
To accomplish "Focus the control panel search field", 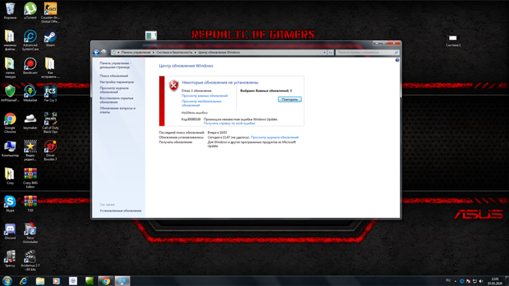I will (x=367, y=52).
